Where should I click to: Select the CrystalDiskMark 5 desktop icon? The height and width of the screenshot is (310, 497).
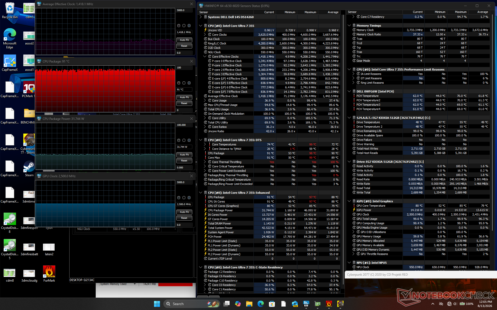pyautogui.click(x=10, y=249)
